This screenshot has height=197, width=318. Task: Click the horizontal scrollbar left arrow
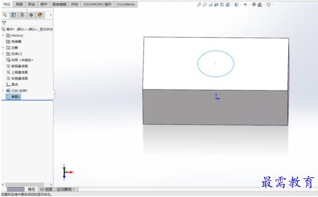tap(3, 185)
